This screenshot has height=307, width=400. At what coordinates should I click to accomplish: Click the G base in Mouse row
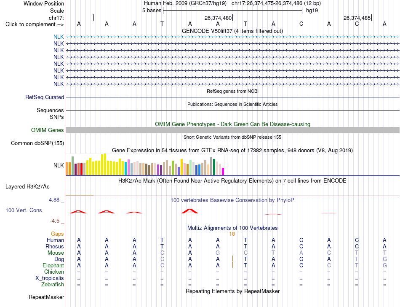218,253
